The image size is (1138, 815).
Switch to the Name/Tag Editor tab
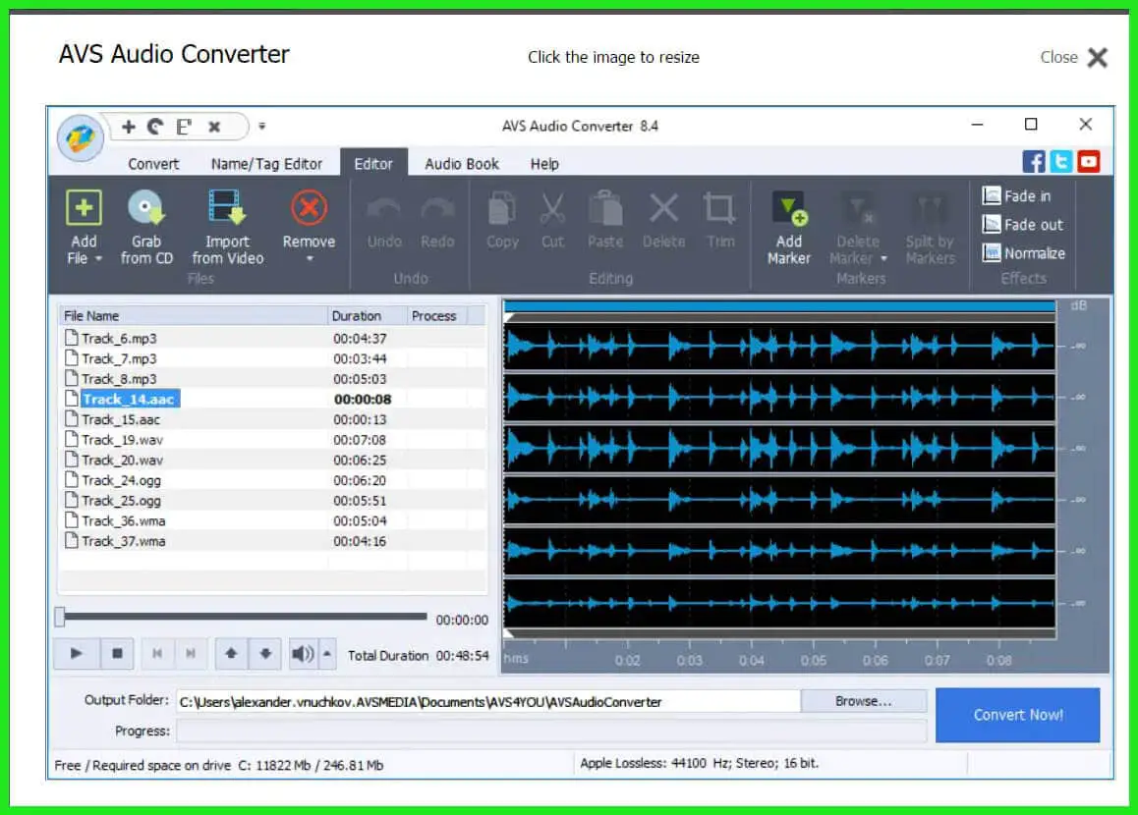tap(266, 164)
